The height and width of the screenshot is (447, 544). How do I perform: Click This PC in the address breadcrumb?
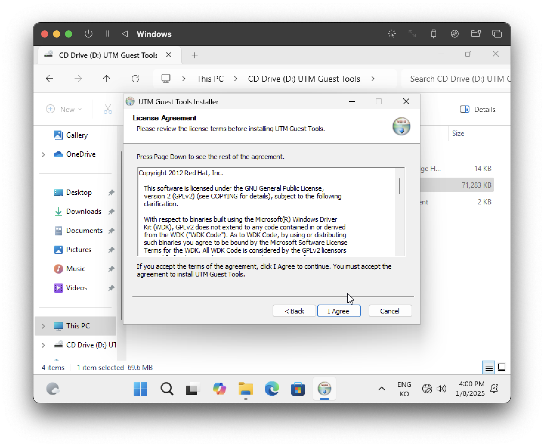[210, 79]
